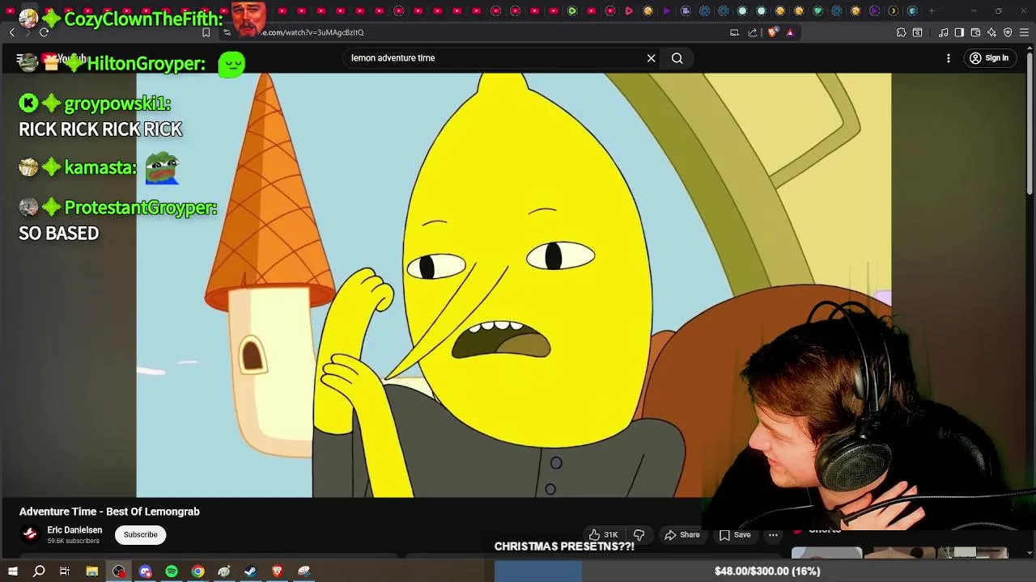Open YouTube hamburger guide menu
This screenshot has width=1036, height=582.
tap(20, 58)
